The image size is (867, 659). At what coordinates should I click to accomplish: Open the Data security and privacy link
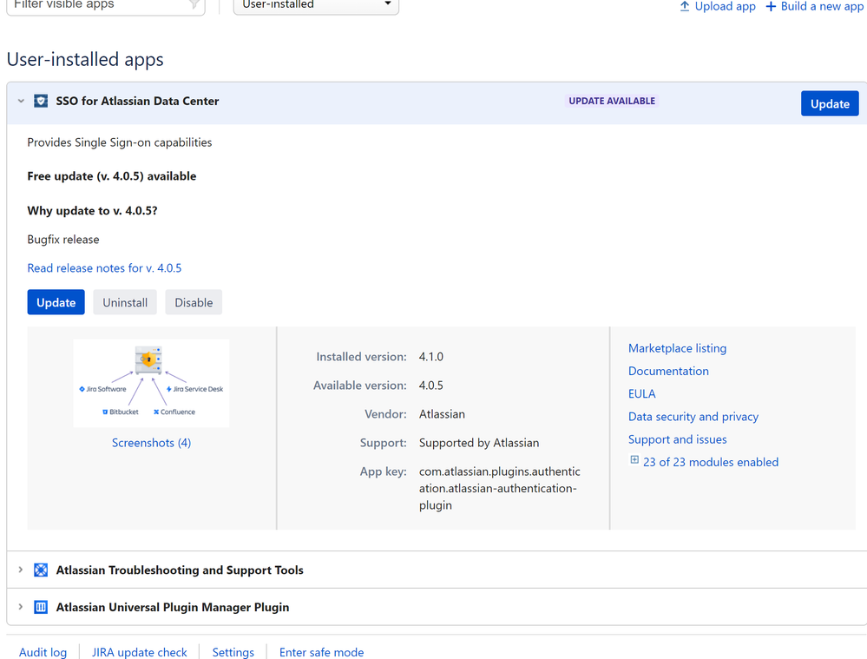coord(693,416)
